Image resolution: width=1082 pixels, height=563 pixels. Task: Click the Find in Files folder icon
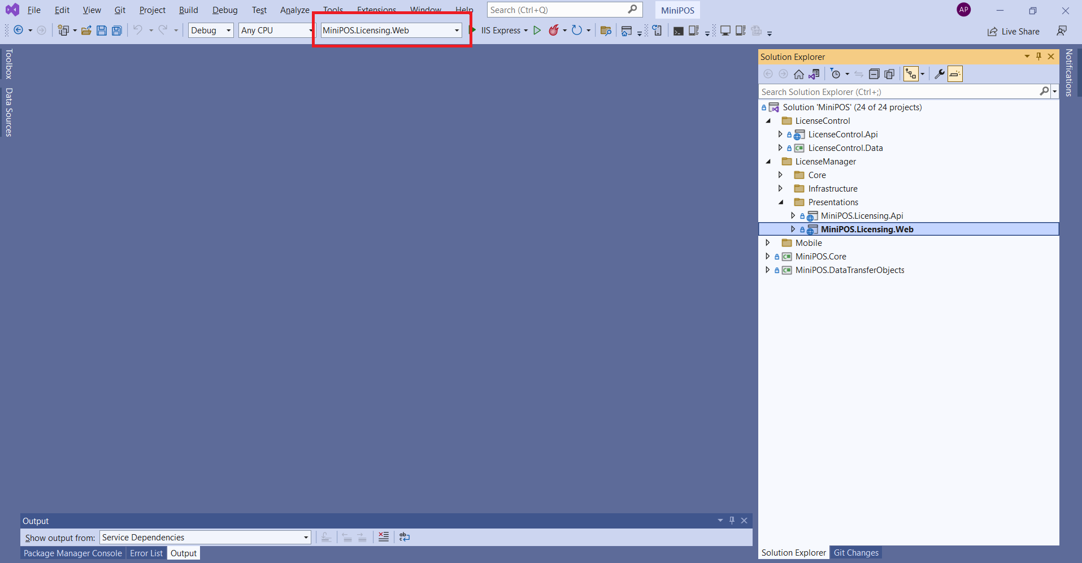click(x=606, y=31)
